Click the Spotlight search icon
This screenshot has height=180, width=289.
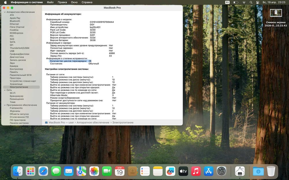tap(251, 2)
